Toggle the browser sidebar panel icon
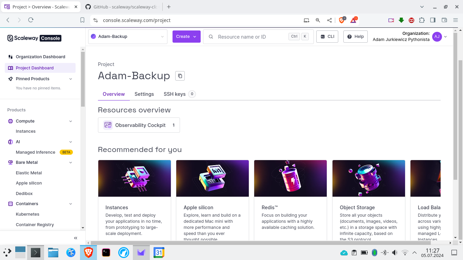463x260 pixels. pos(433,20)
